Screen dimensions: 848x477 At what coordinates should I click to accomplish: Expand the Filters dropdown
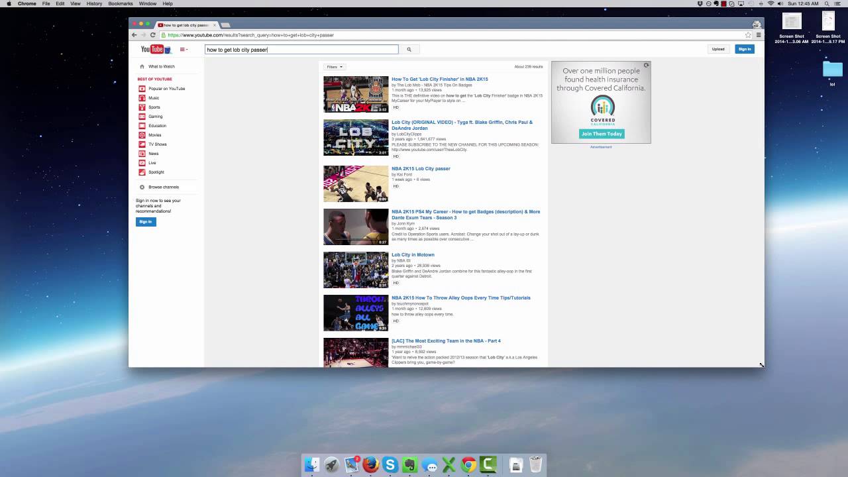pos(334,67)
